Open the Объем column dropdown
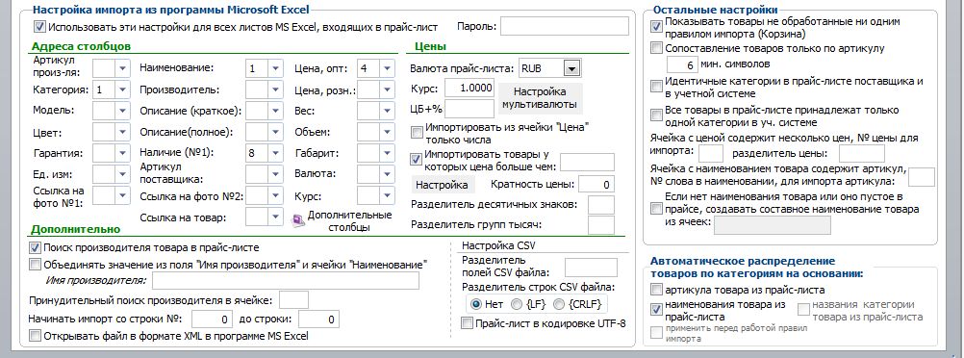964x358 pixels. tap(387, 132)
